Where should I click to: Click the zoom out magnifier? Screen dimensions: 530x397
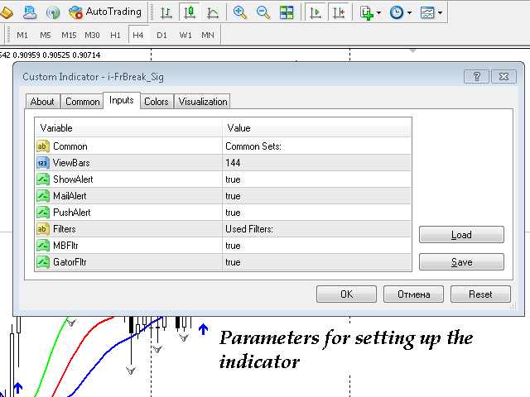[263, 12]
